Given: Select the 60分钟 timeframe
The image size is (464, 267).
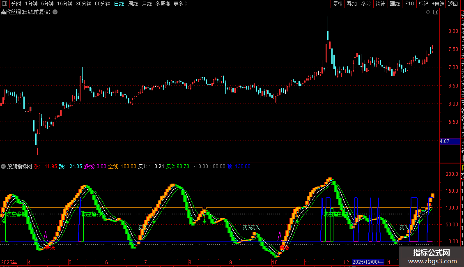Looking at the screenshot, I should coord(102,4).
